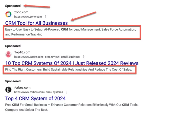Open the 'CRM Tool for All Businesses' link

[x=36, y=23]
